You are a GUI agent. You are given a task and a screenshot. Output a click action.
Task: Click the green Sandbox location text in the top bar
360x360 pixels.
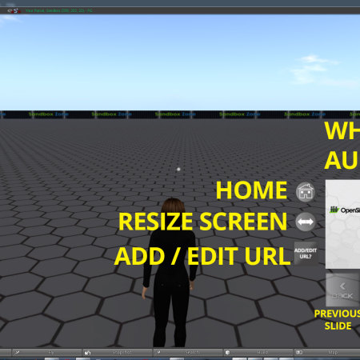(x=59, y=10)
